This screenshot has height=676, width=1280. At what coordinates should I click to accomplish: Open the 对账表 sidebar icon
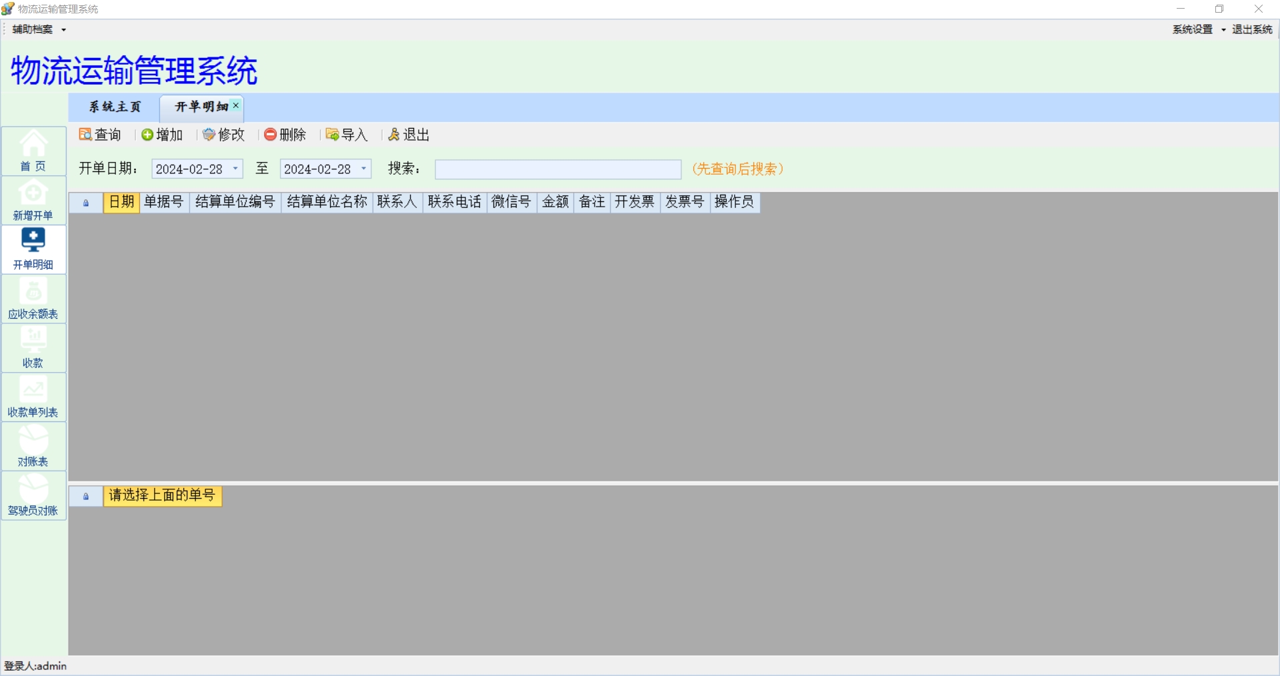pyautogui.click(x=33, y=447)
